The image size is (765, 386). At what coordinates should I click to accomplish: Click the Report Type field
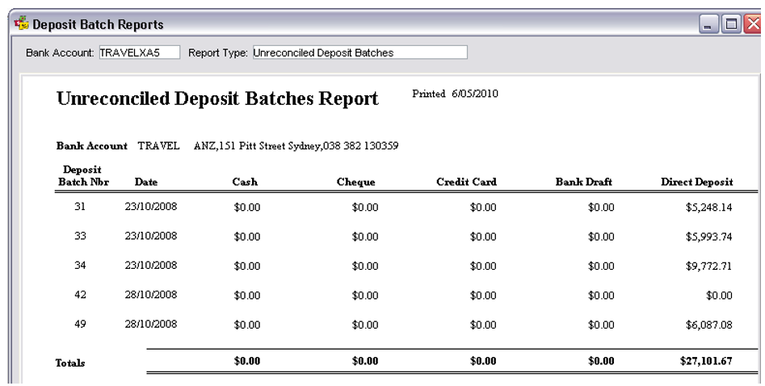(x=359, y=52)
